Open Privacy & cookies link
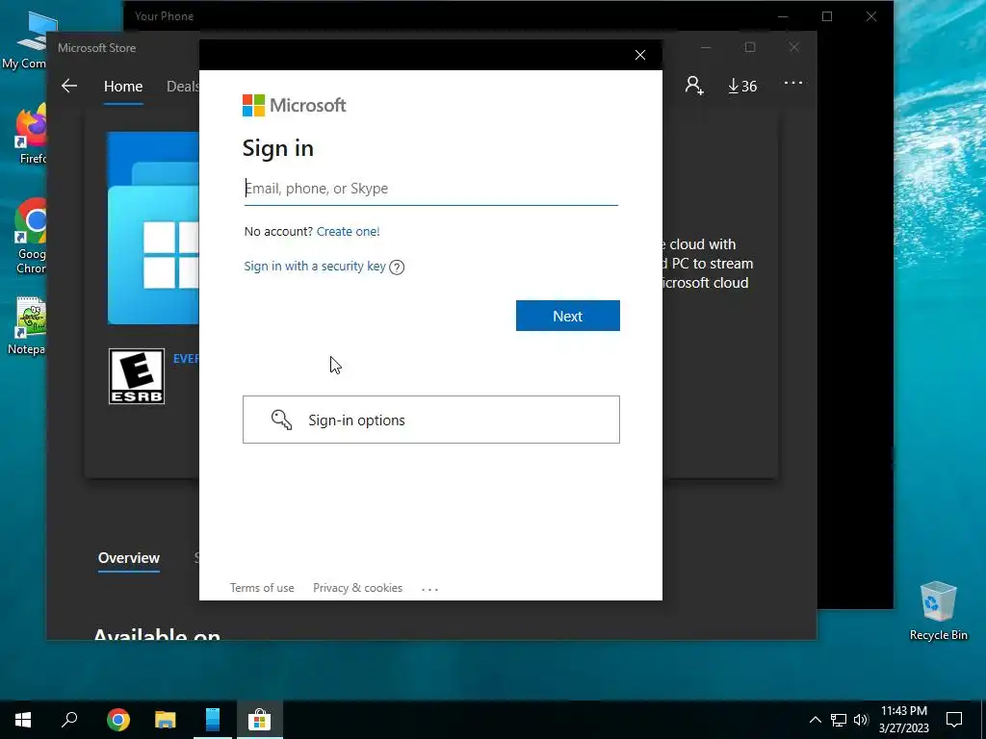This screenshot has width=986, height=739. point(357,588)
